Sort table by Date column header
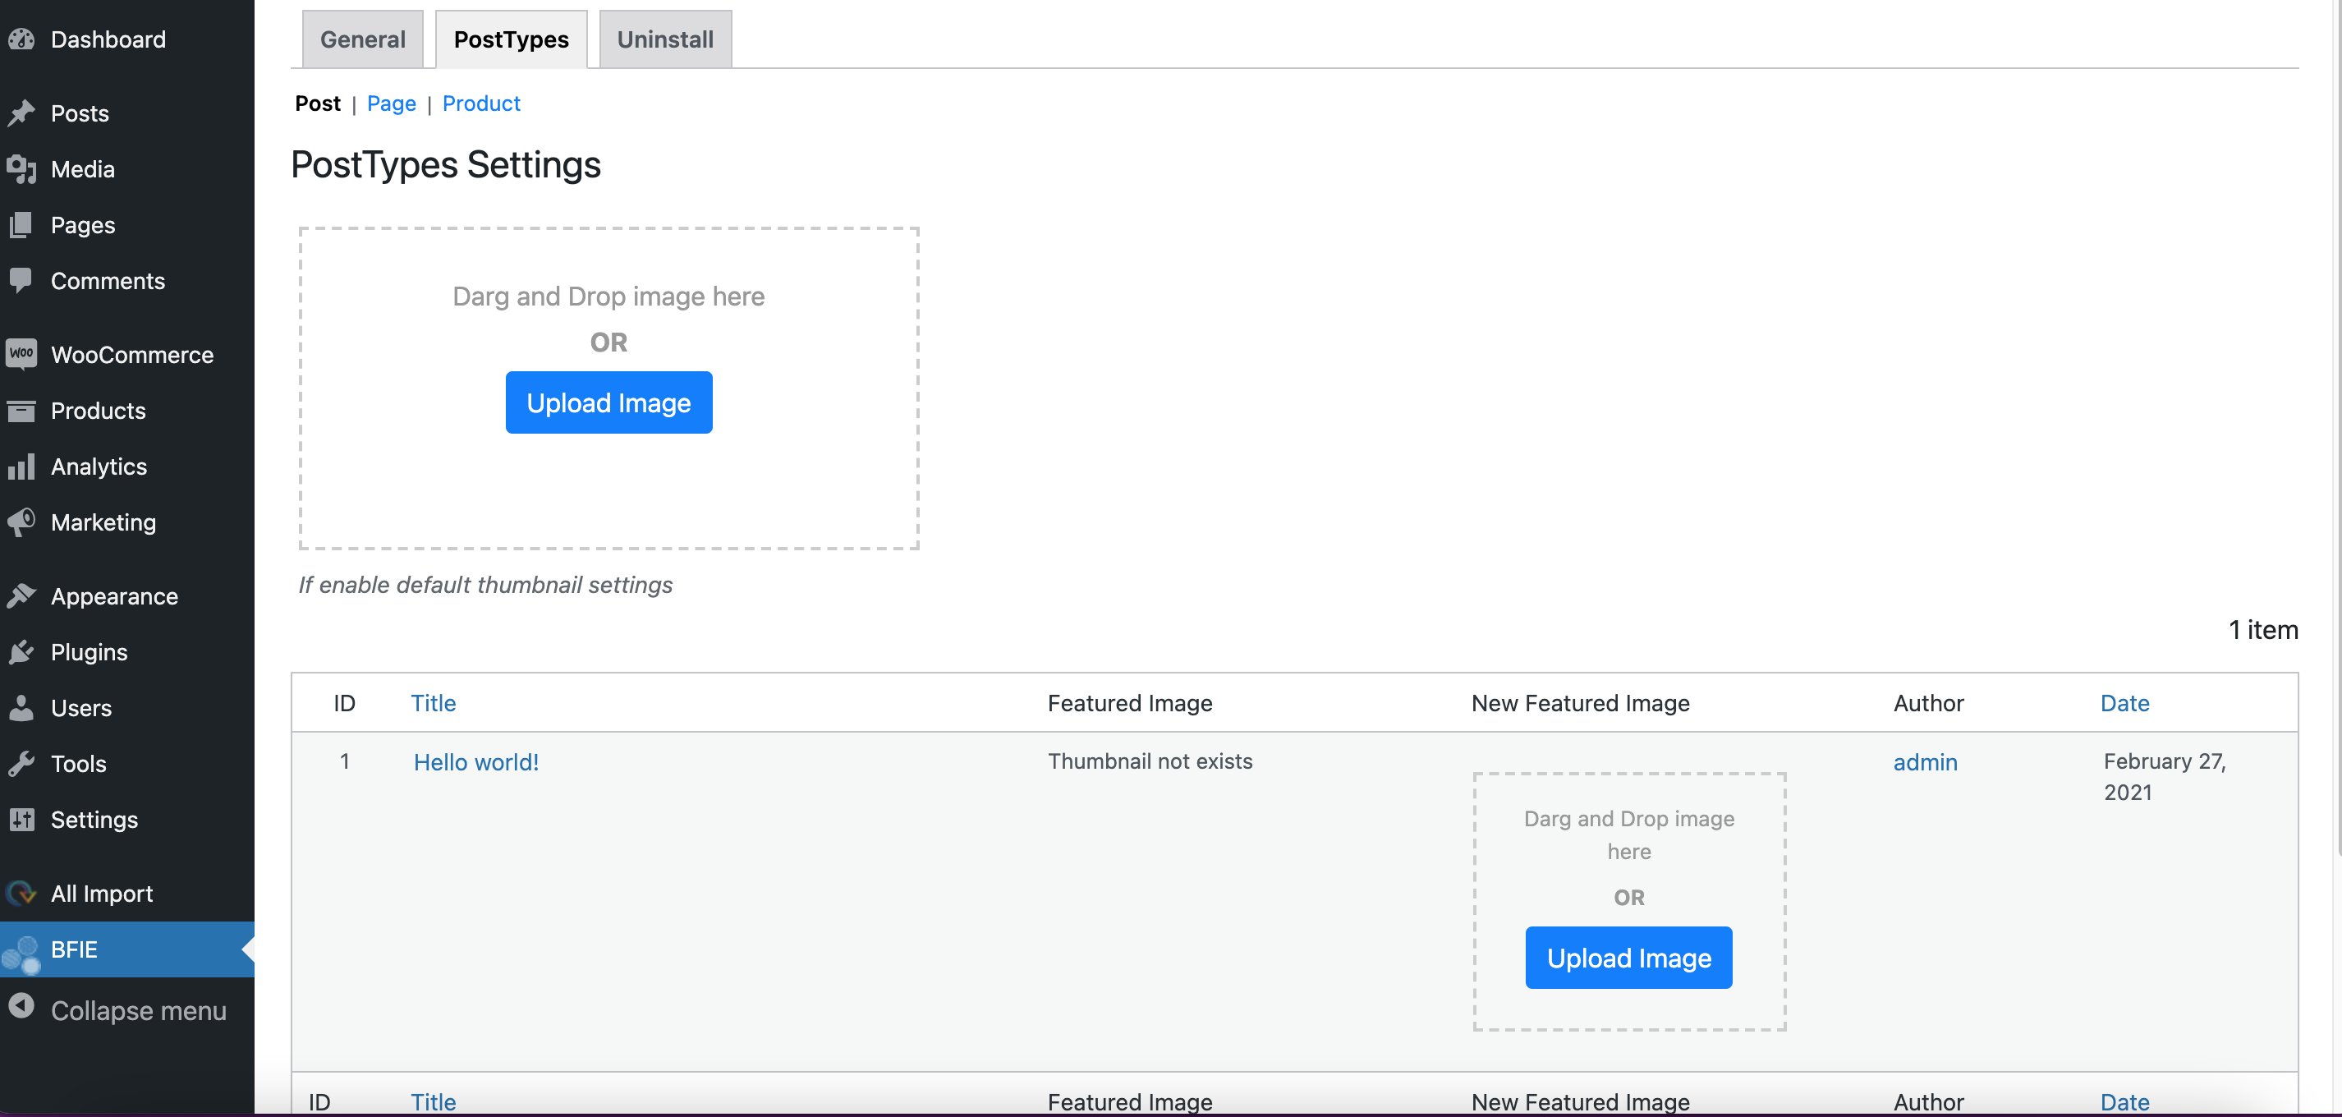The height and width of the screenshot is (1117, 2342). pyautogui.click(x=2124, y=702)
